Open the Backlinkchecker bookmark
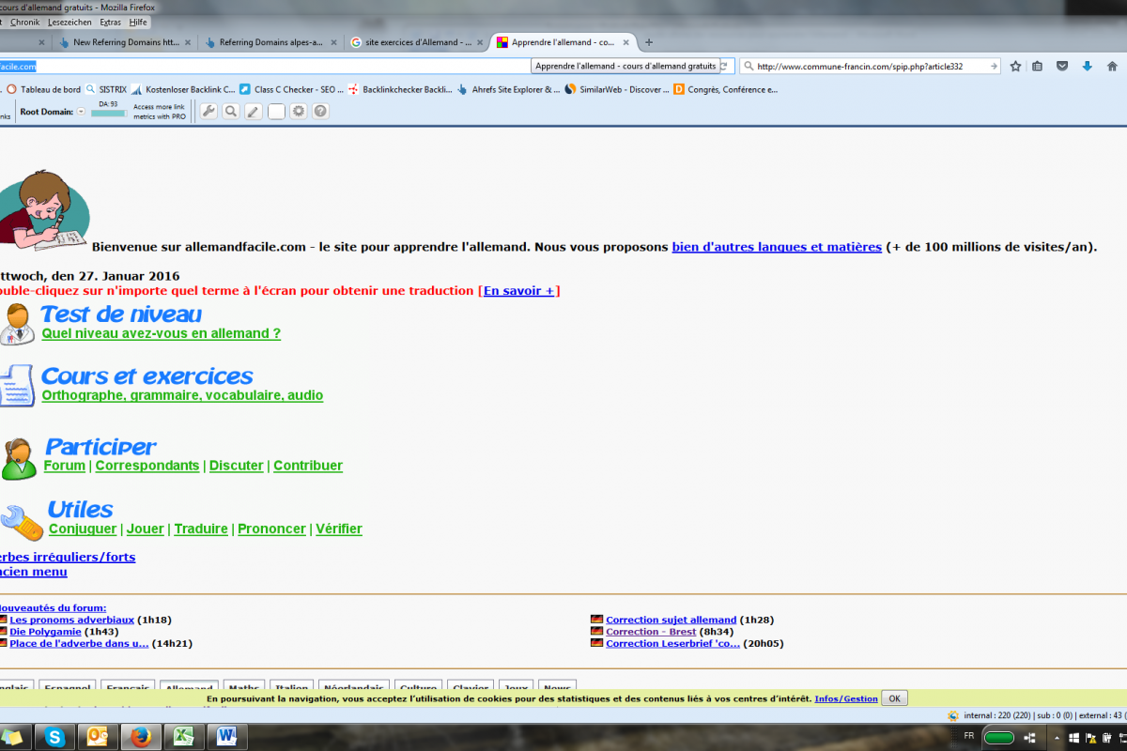Image resolution: width=1127 pixels, height=751 pixels. (x=400, y=89)
